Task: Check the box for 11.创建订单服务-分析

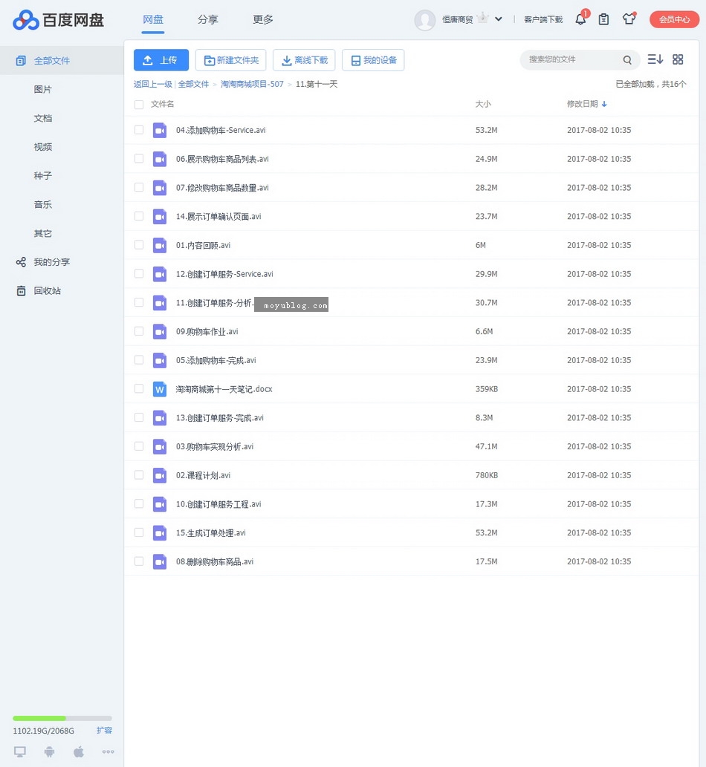Action: [139, 302]
